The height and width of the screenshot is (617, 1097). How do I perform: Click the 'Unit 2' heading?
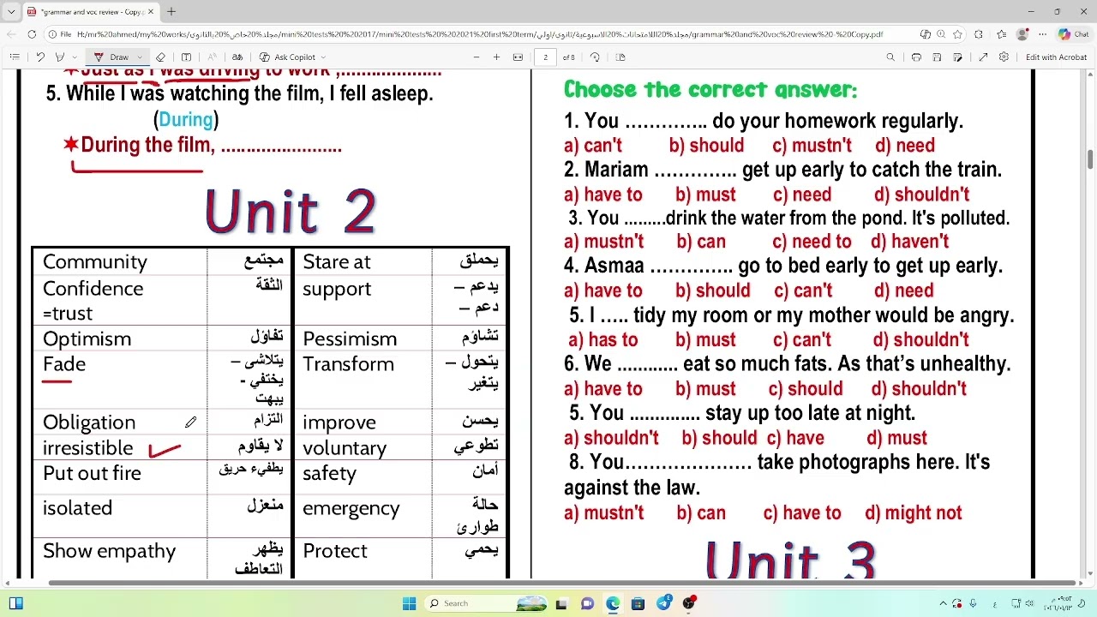(x=291, y=211)
